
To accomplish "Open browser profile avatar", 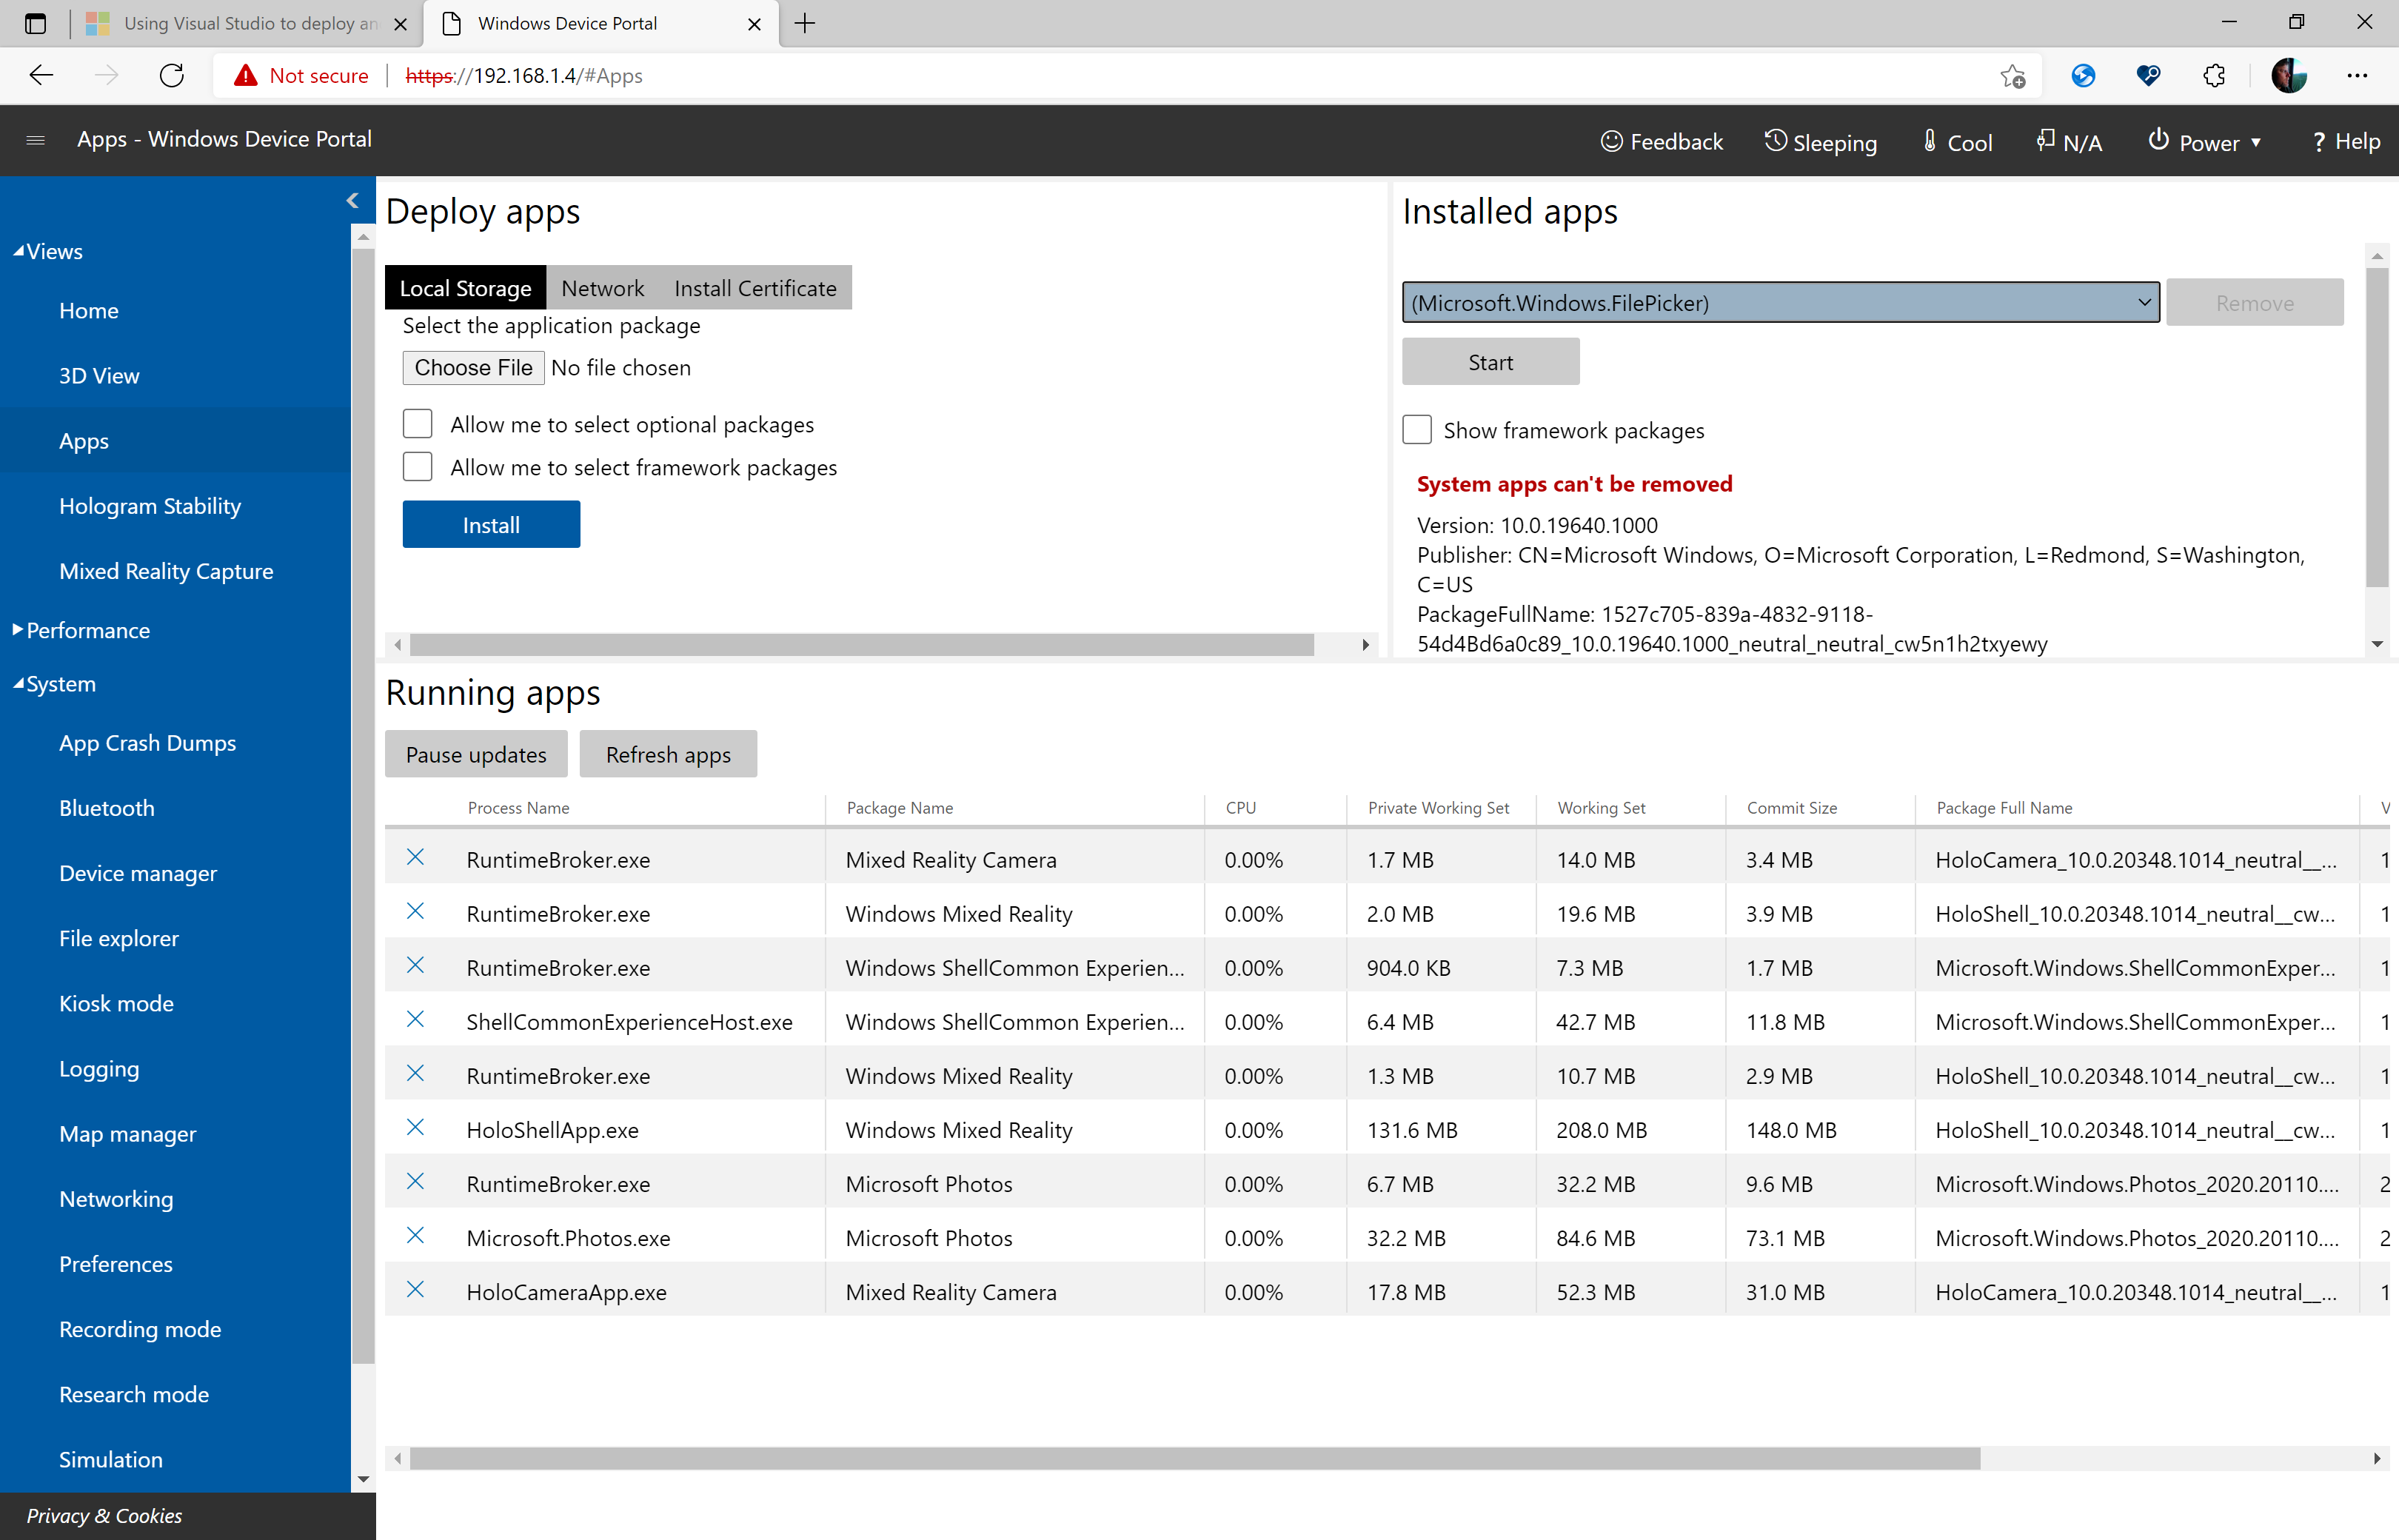I will (x=2288, y=76).
